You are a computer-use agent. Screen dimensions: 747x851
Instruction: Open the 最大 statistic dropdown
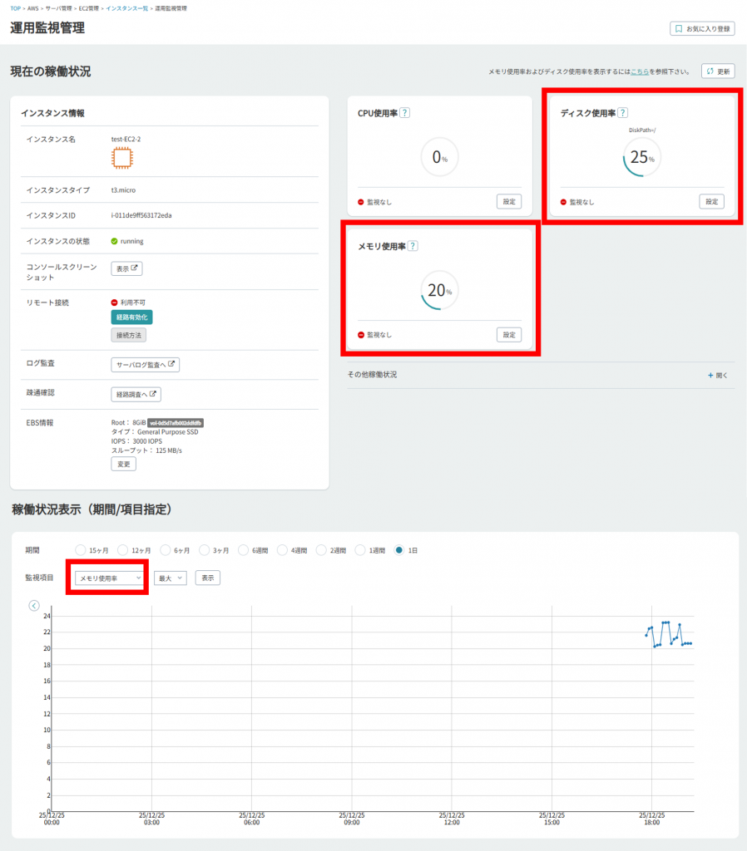coord(170,578)
